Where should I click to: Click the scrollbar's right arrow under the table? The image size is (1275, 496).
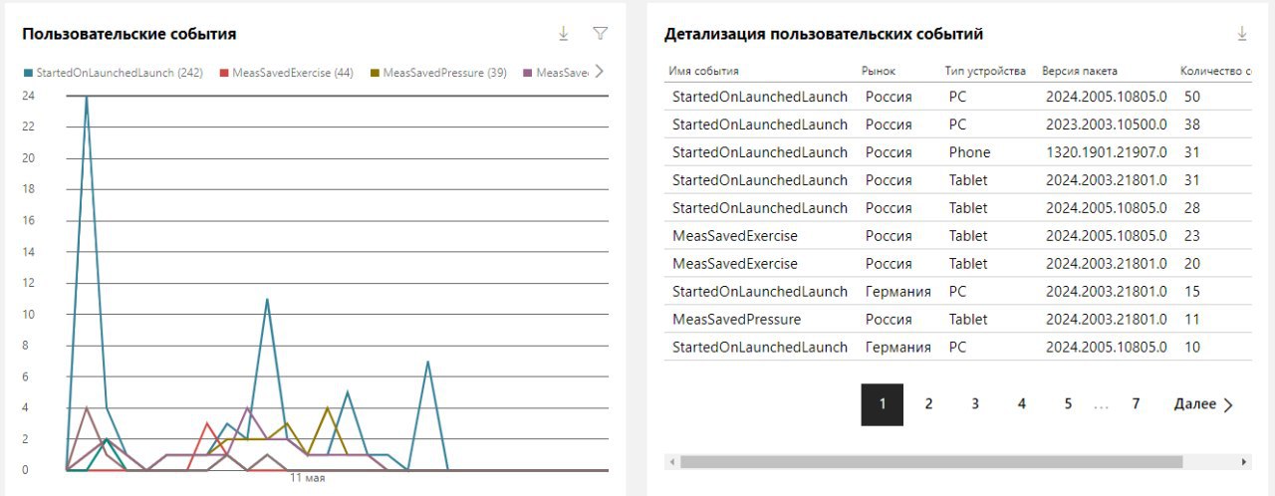pos(1244,462)
